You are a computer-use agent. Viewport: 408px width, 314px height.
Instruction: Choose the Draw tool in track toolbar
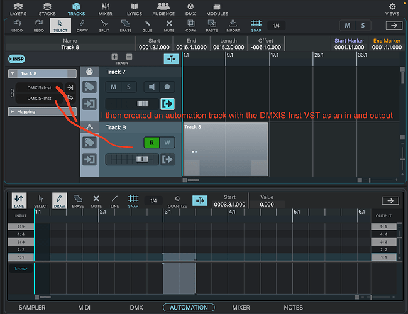82,26
